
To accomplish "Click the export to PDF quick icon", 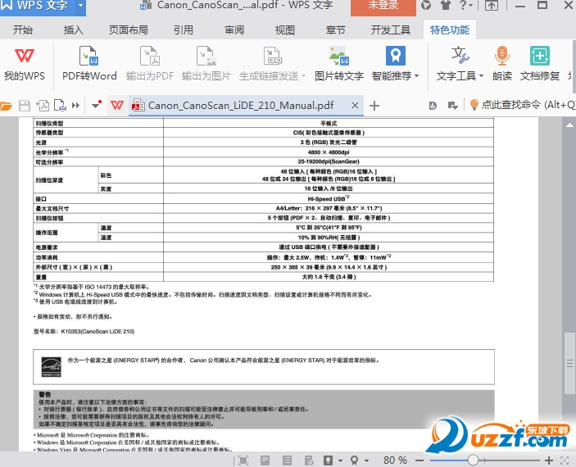I will click(x=43, y=106).
